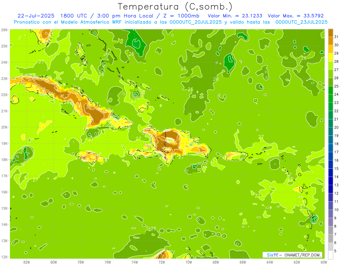This screenshot has height=266, width=344.
Task: Click the "66W" longitude axis label
Action: [243, 262]
